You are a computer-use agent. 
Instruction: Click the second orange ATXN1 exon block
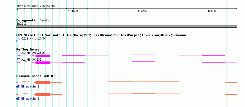[x=43, y=95]
